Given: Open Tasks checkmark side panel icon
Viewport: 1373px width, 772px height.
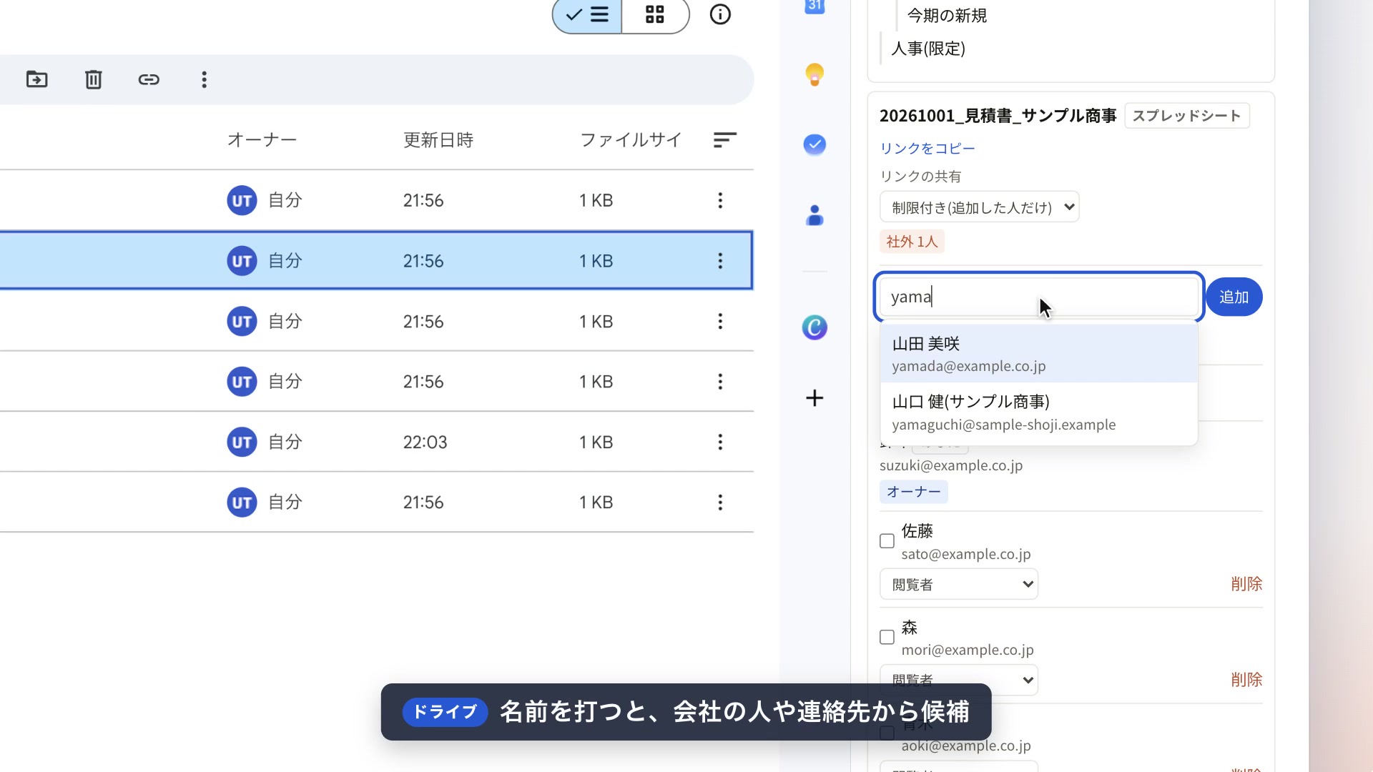Looking at the screenshot, I should click(x=815, y=145).
